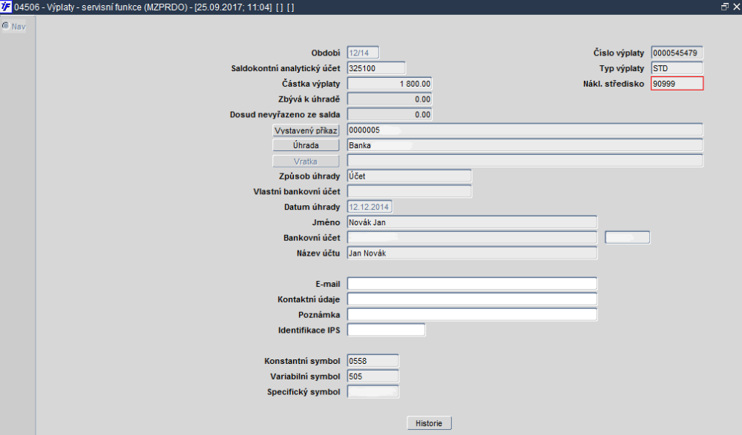The width and height of the screenshot is (742, 435).
Task: Click the Vlastní bankovní účet field
Action: tap(410, 191)
